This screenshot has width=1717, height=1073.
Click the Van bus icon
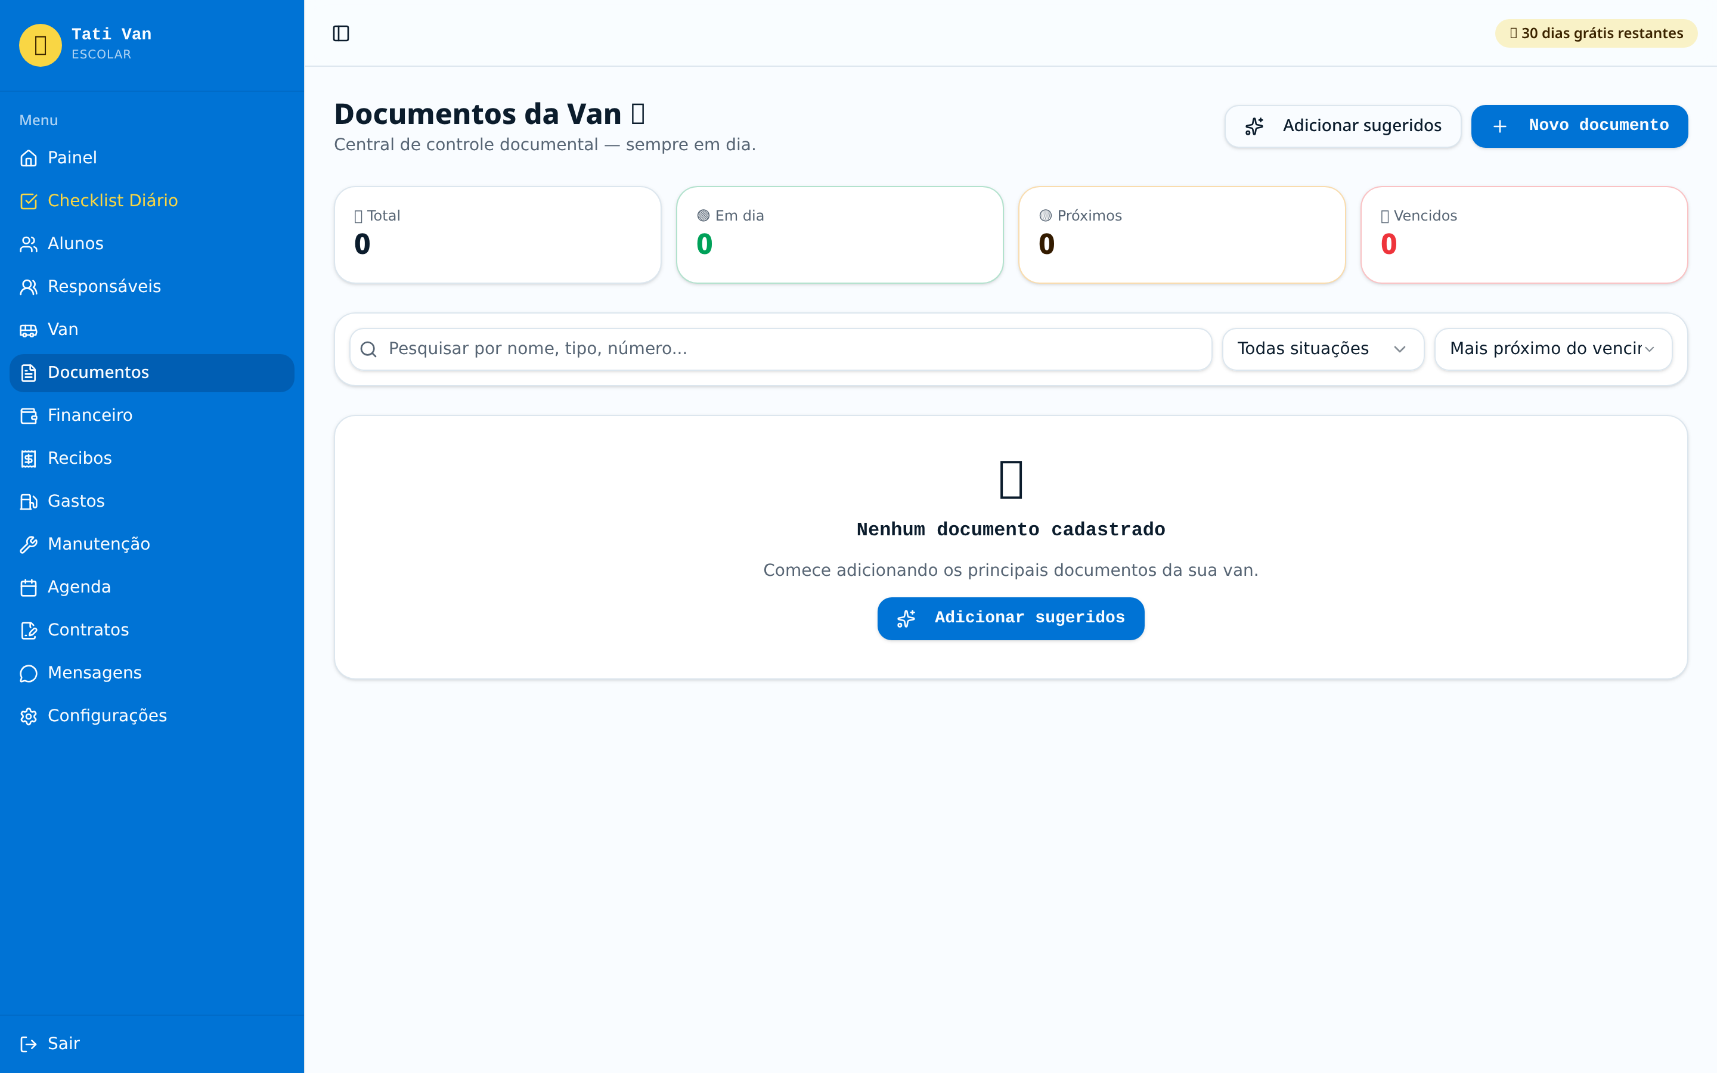29,330
